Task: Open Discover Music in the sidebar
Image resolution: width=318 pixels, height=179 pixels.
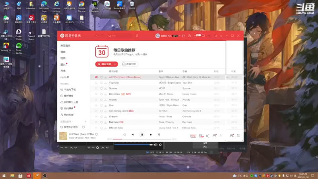Action: (x=65, y=46)
